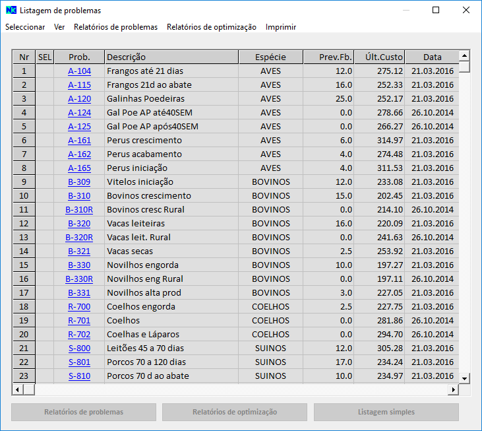Open problem link R-701

(x=79, y=321)
